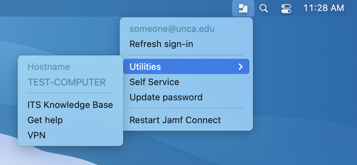Select Restart Jamf Connect
Viewport: 357px width, 165px height.
[x=175, y=120]
